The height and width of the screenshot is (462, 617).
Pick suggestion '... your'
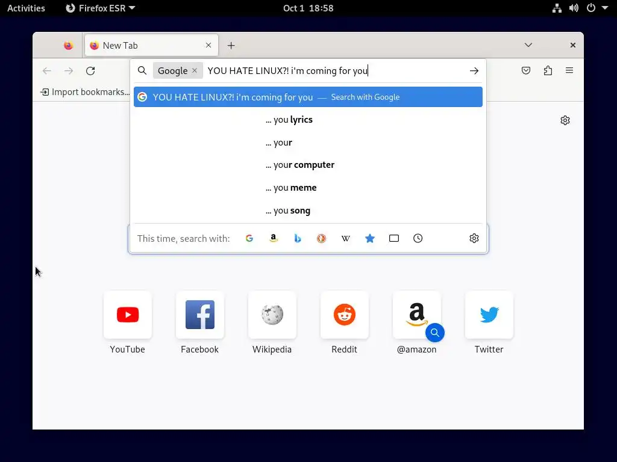[x=308, y=143]
